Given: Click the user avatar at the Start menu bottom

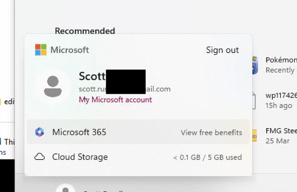Looking at the screenshot, I should (66, 189).
